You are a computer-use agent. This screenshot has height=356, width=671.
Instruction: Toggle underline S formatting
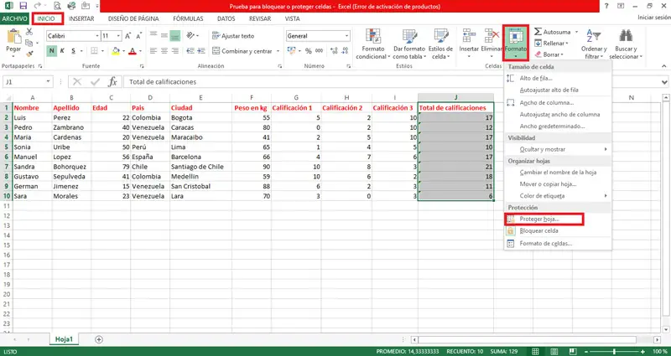74,51
